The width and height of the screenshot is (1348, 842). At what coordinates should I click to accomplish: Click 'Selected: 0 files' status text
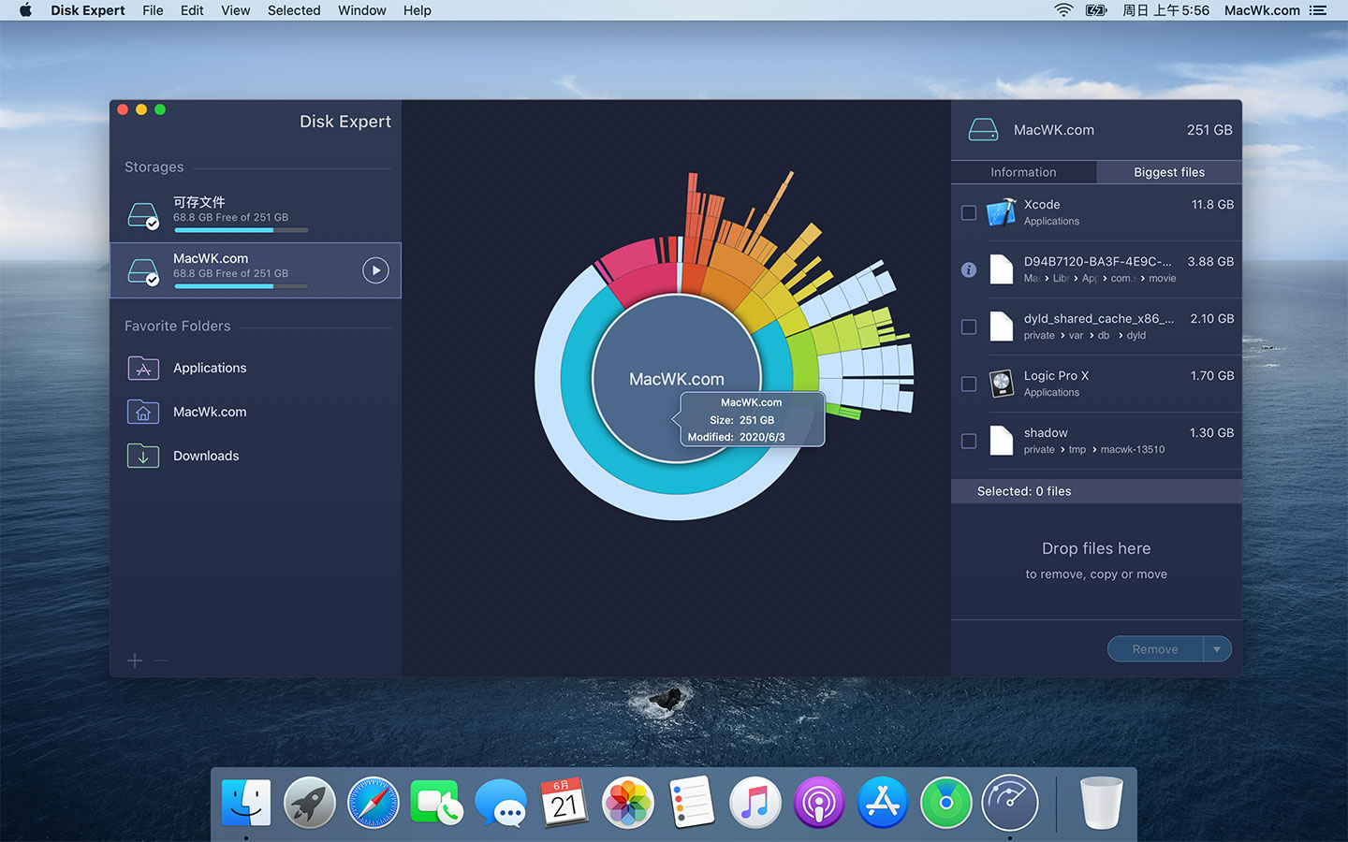click(x=1024, y=491)
